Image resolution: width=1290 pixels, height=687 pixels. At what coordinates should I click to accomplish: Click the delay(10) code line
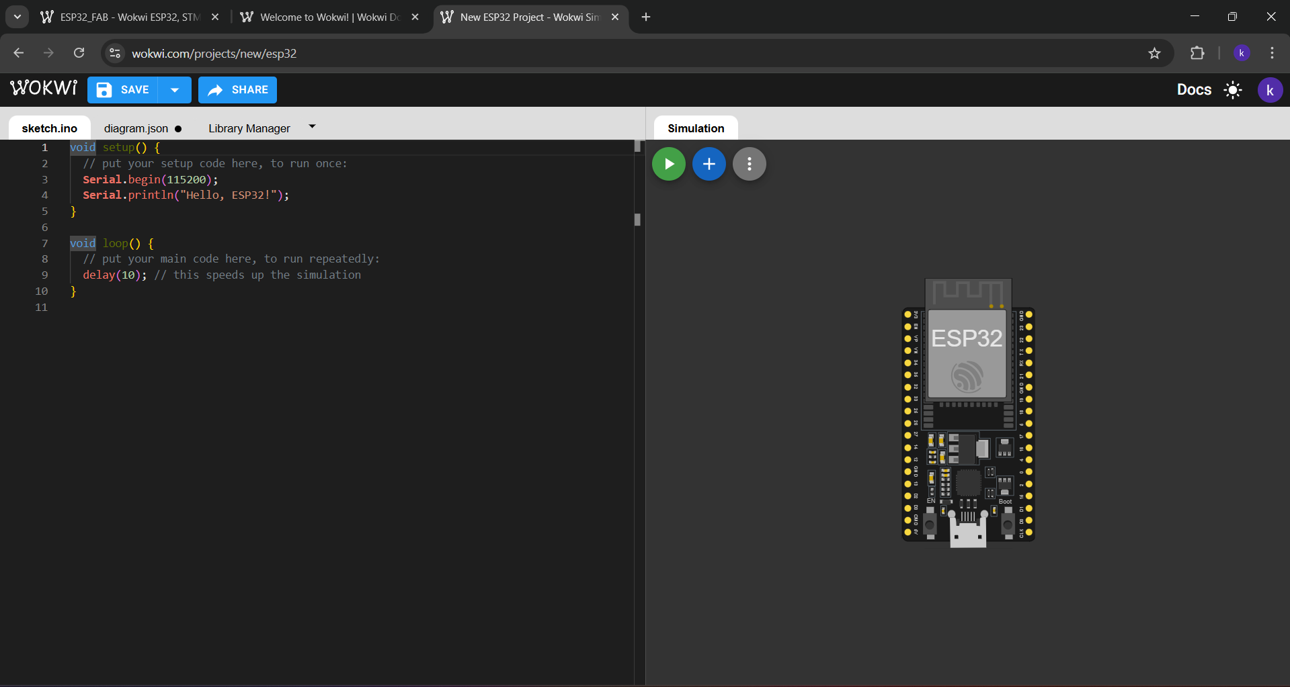[x=222, y=275]
